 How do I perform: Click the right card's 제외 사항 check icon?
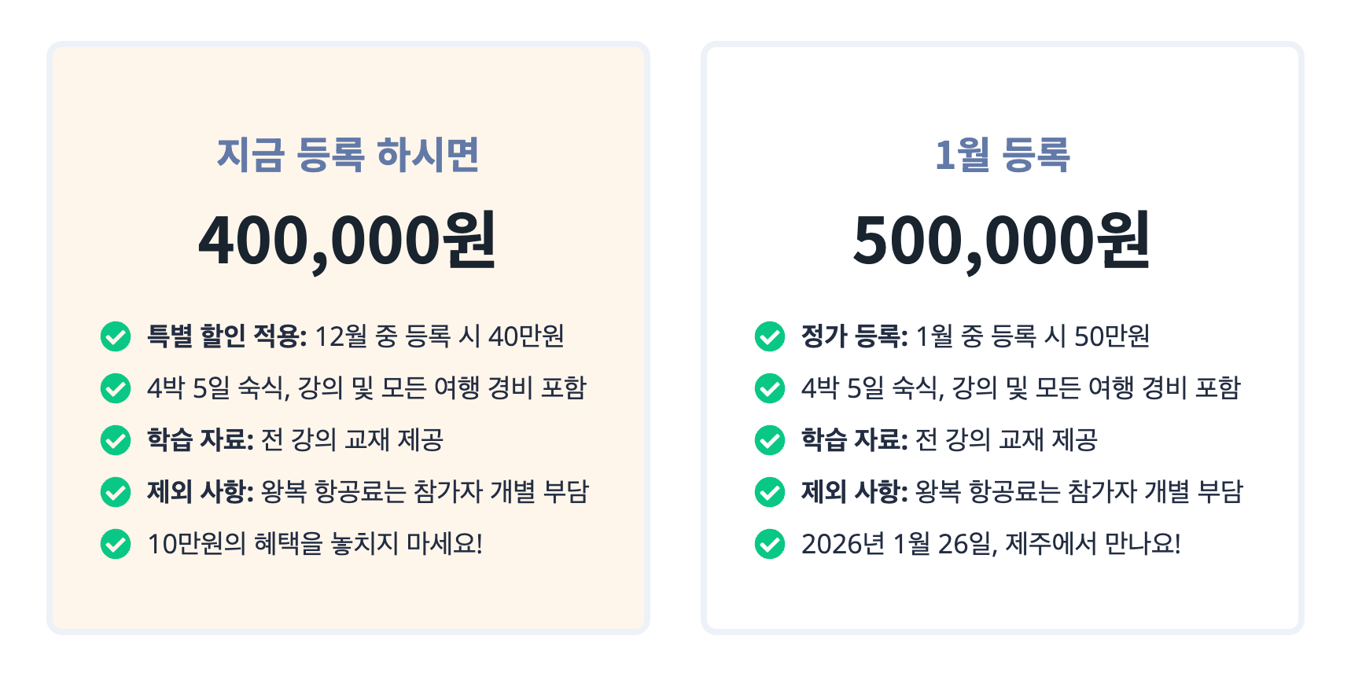click(x=770, y=492)
